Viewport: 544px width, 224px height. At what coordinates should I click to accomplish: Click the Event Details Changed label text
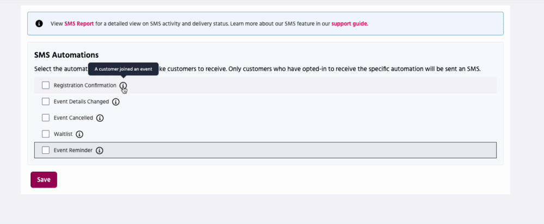coord(81,102)
